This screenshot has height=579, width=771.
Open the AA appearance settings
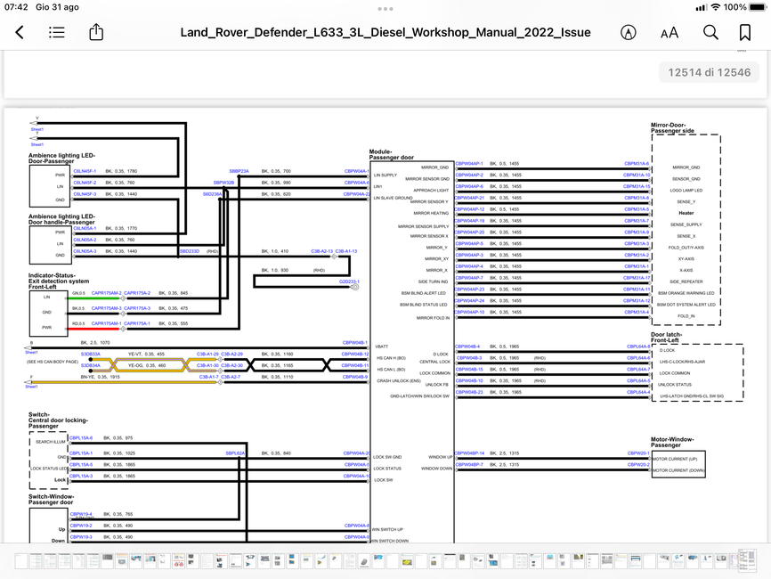[x=670, y=33]
